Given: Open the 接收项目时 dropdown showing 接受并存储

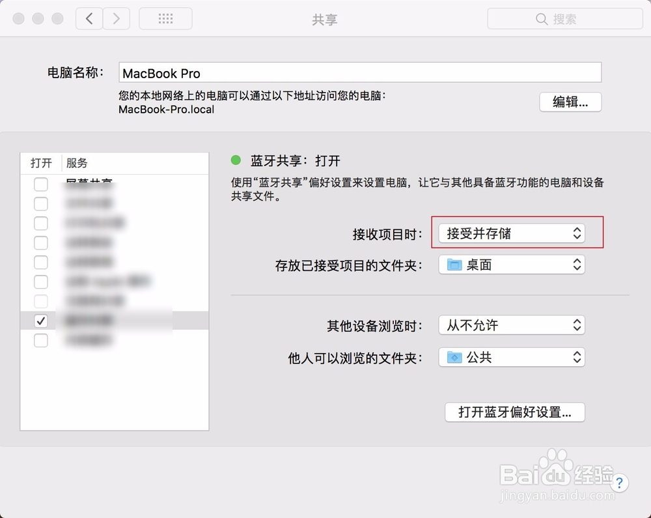Looking at the screenshot, I should pyautogui.click(x=512, y=233).
